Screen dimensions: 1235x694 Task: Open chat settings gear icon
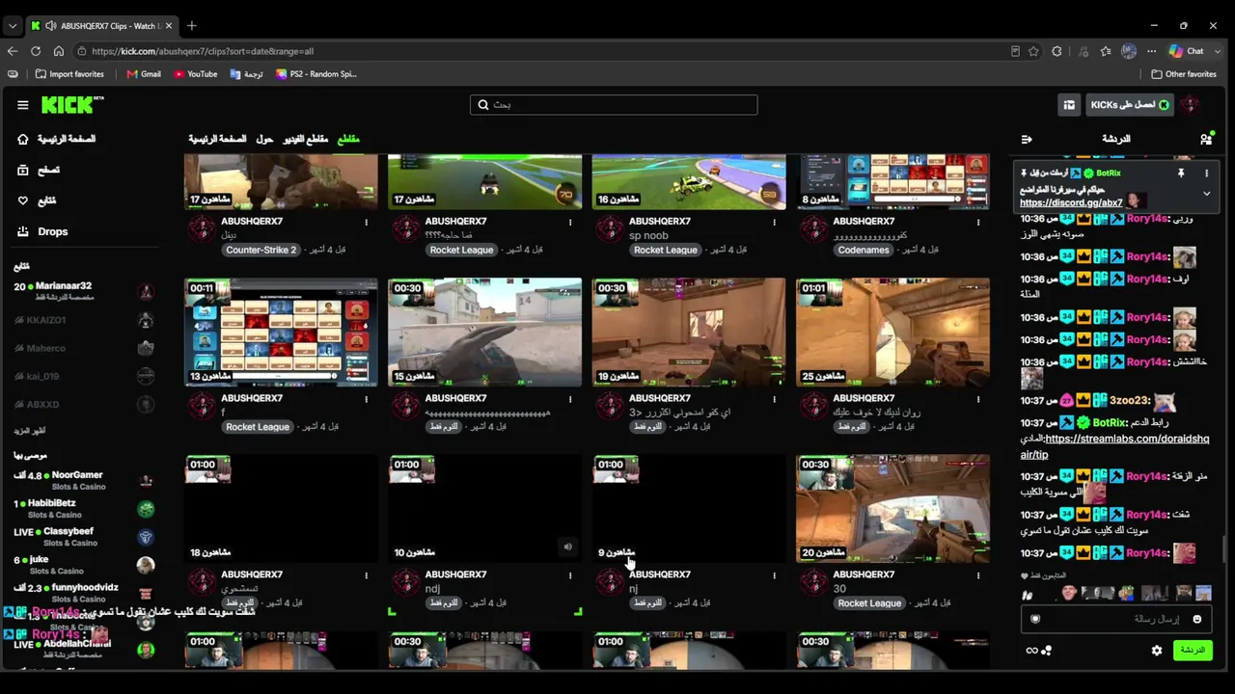[1157, 651]
